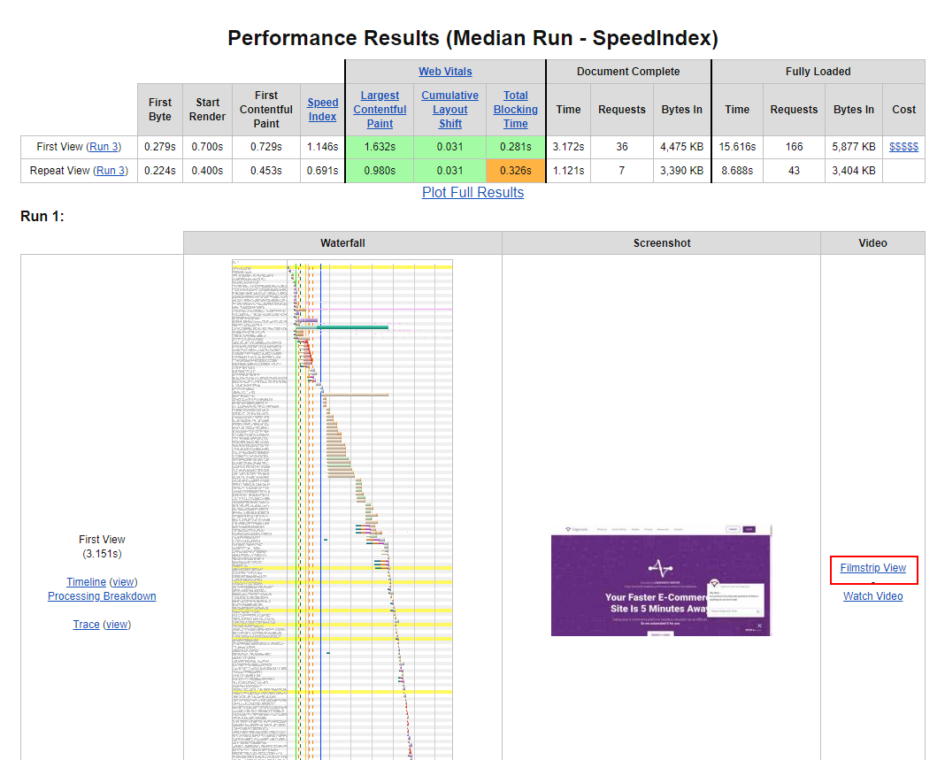Select Fully Loaded requests 166
Screen dimensions: 945x760
pos(794,147)
